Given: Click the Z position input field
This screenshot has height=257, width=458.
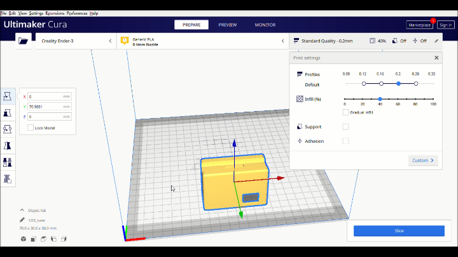Looking at the screenshot, I should 50,117.
